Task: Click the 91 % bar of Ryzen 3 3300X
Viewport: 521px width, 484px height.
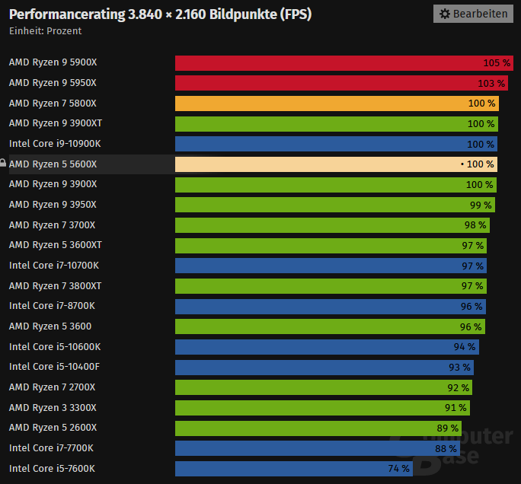Action: [x=323, y=408]
